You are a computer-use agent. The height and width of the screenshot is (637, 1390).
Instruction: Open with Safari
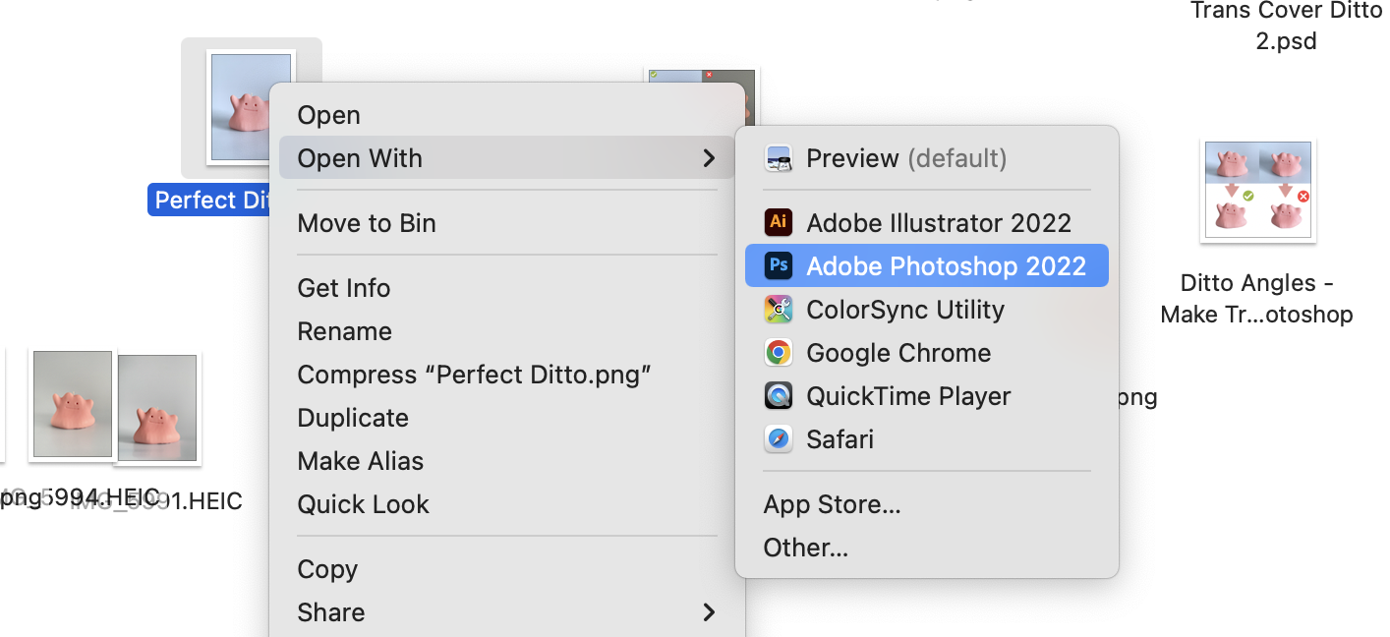click(x=927, y=439)
